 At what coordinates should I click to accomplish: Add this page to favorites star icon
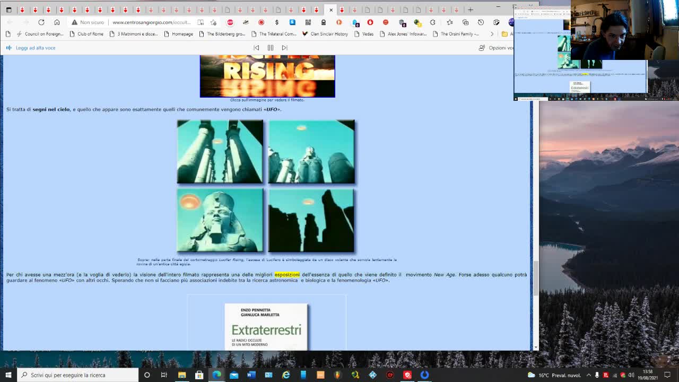[x=213, y=22]
